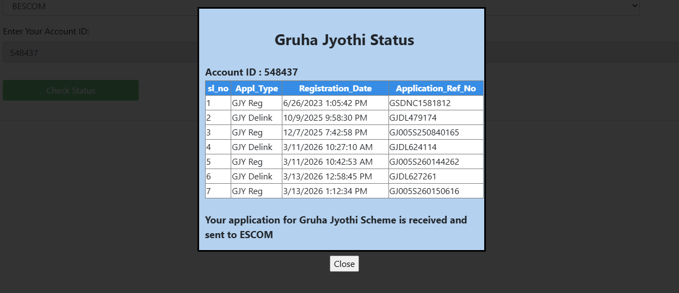Screen dimensions: 679x293
Task: Select reference number GJDL479174
Action: coord(413,118)
